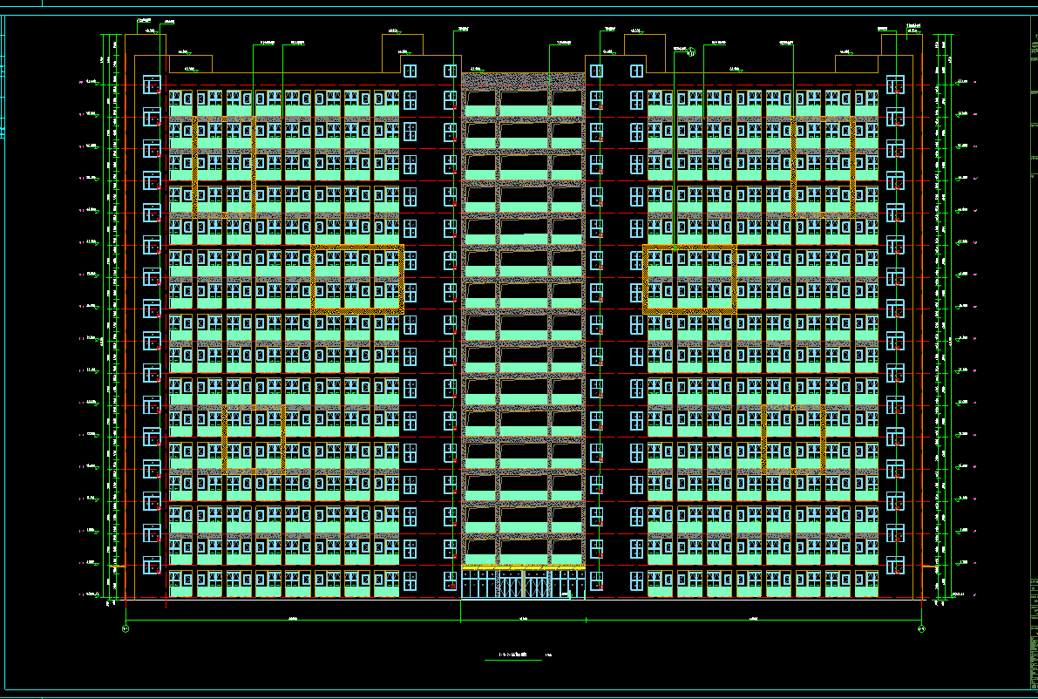Image resolution: width=1038 pixels, height=699 pixels.
Task: Click the drawing title text under the elevation
Action: (513, 655)
